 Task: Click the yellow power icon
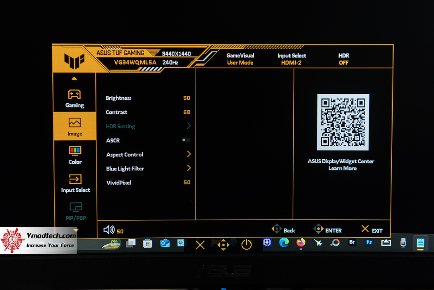[246, 245]
